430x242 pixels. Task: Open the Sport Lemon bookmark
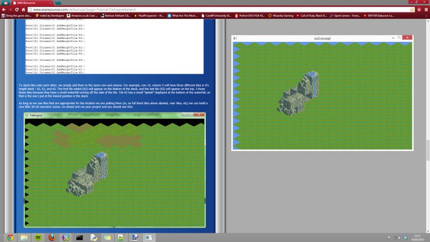click(x=345, y=16)
